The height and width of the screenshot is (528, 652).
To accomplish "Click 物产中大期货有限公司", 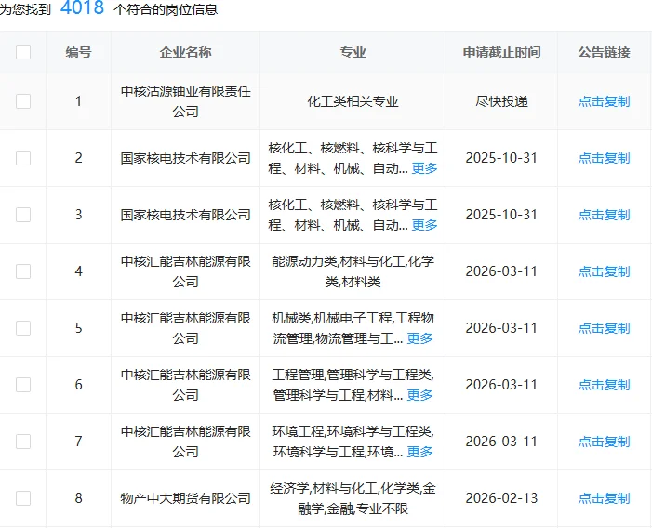I will [x=185, y=498].
